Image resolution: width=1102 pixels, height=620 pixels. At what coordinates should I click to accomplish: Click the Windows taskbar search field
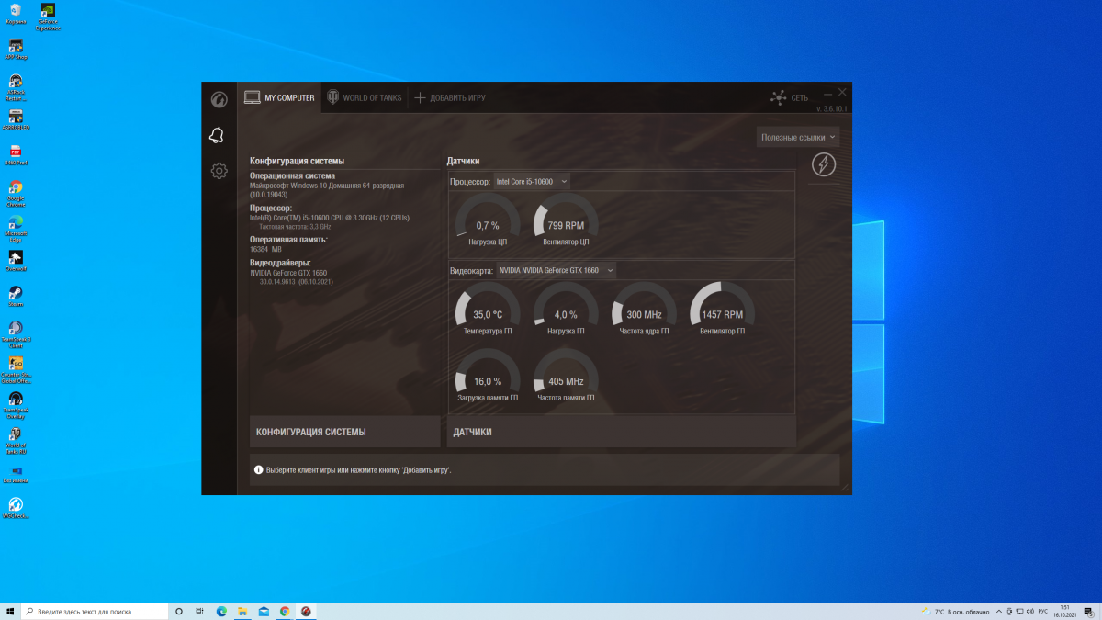pos(94,611)
